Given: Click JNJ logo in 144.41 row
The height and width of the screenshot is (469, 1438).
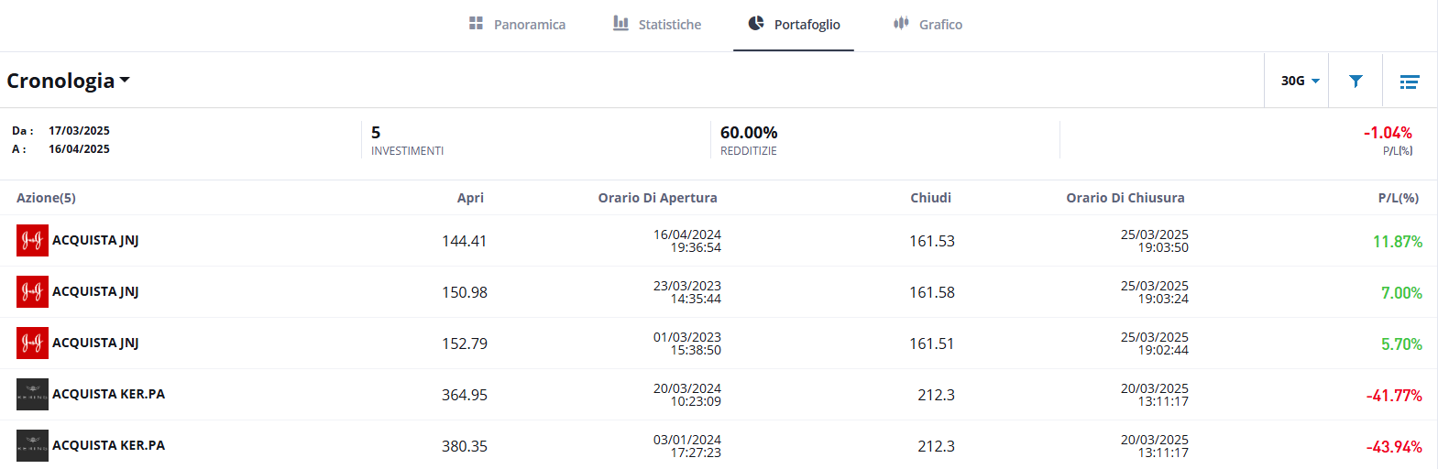Looking at the screenshot, I should (x=32, y=240).
